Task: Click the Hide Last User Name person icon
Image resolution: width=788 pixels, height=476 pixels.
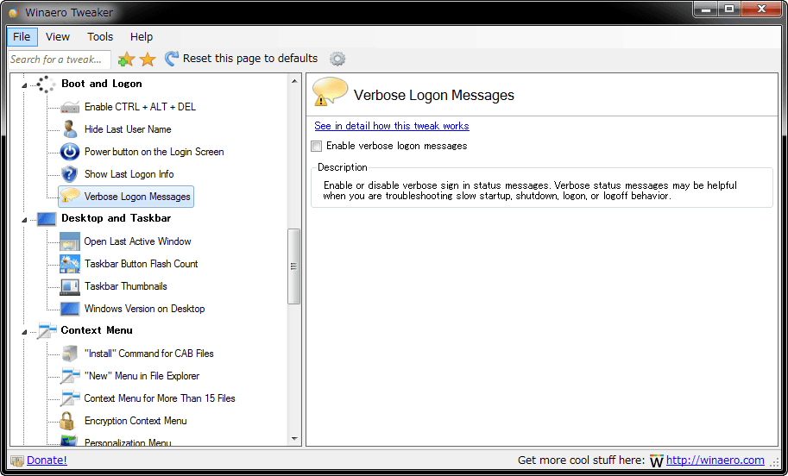Action: click(x=70, y=129)
